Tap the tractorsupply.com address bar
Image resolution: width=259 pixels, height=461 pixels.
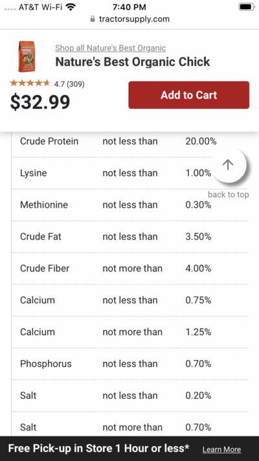129,19
